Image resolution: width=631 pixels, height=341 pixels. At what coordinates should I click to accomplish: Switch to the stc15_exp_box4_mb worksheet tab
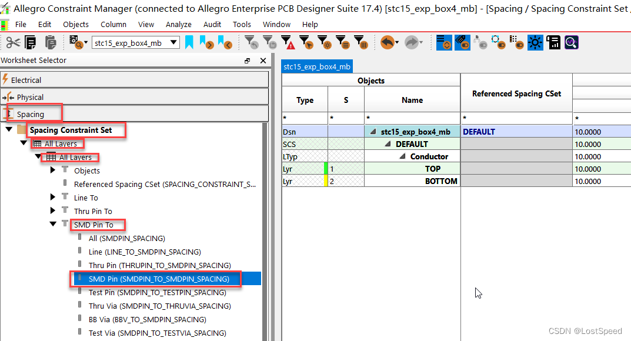coord(317,66)
